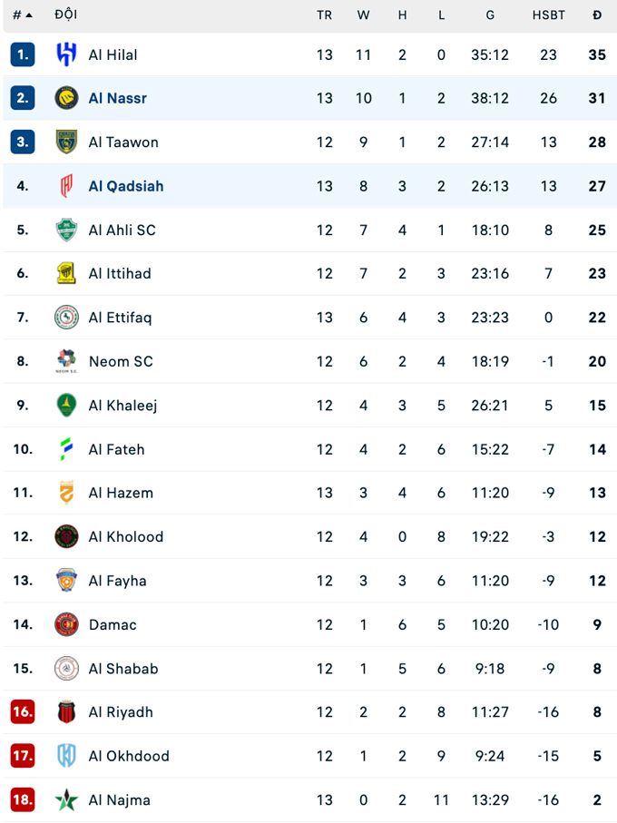
Task: Click the Al Ittihad club badge
Action: click(66, 273)
